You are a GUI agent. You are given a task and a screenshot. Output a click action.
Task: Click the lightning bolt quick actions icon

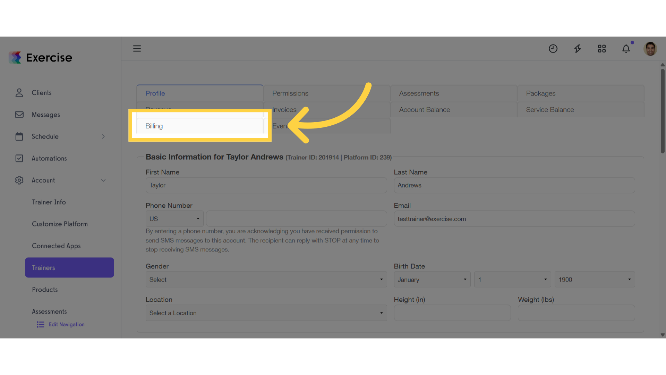click(x=578, y=49)
